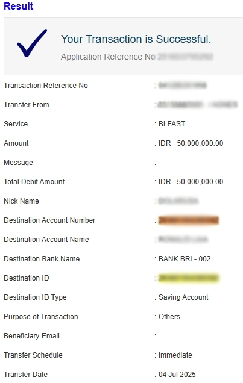Image resolution: width=243 pixels, height=383 pixels.
Task: Click the blurred Transaction Reference No value
Action: (x=182, y=86)
